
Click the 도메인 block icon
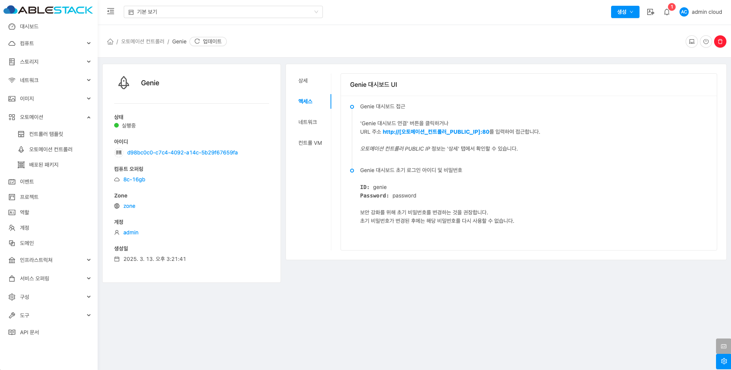coord(12,243)
